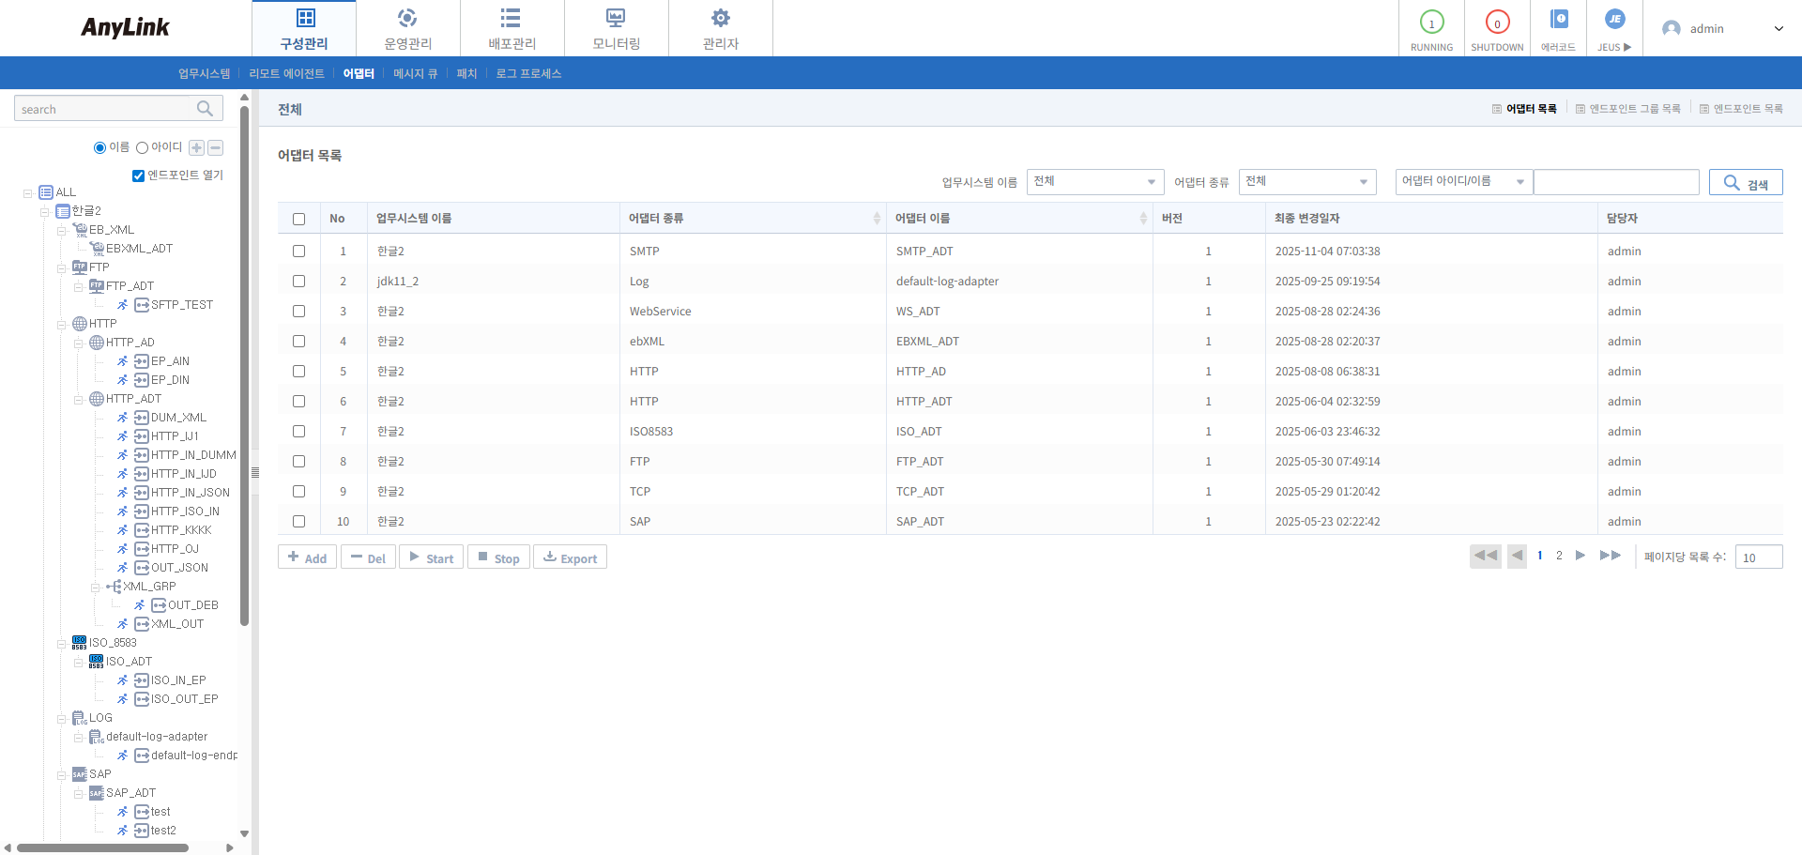Open the 관리자 settings icon

click(x=720, y=17)
